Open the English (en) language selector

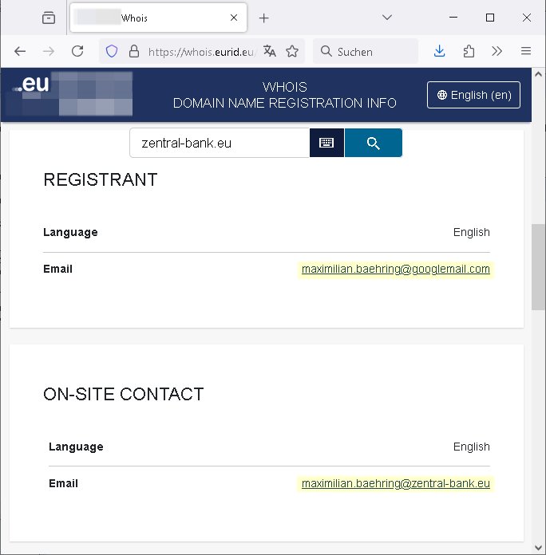(x=473, y=95)
